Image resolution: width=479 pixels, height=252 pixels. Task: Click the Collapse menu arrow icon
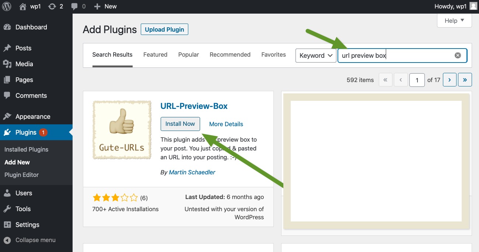[7, 240]
